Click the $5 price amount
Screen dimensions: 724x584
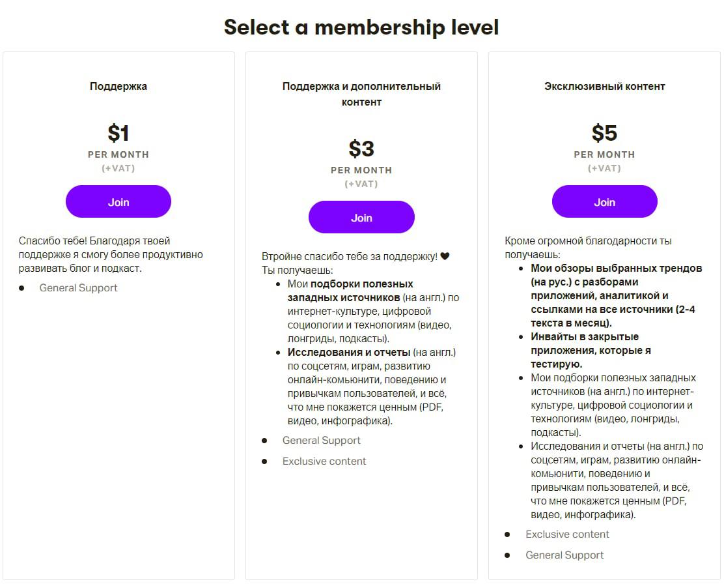pos(604,134)
